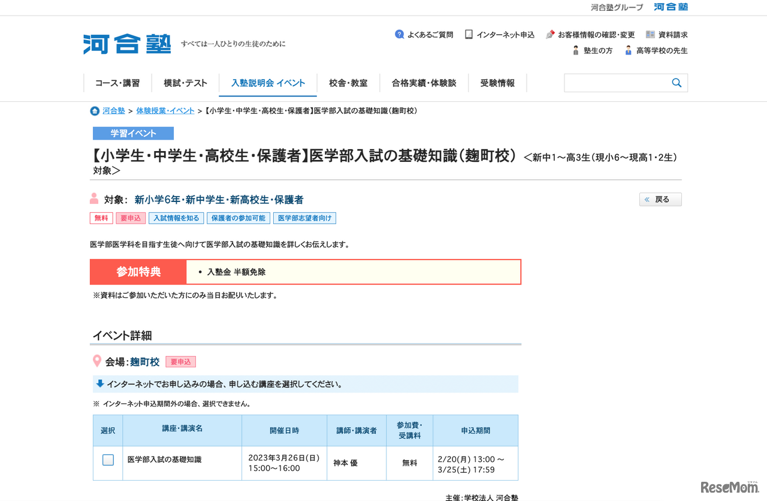The image size is (767, 501).
Task: Open the 合格実績・体験談 menu
Action: [x=424, y=83]
